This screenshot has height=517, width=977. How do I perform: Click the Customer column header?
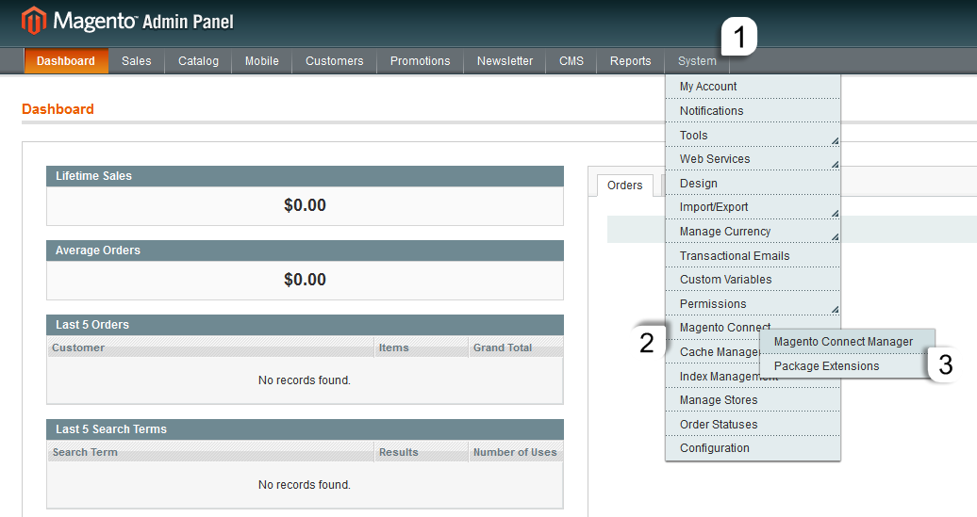tap(210, 347)
